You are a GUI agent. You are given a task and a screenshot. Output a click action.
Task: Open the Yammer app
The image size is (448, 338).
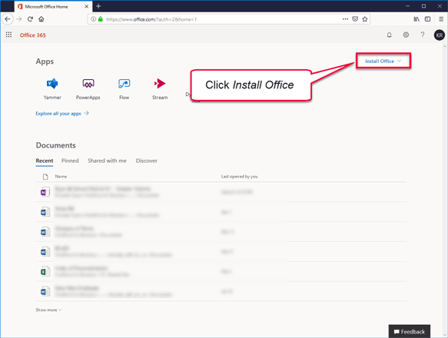click(52, 88)
